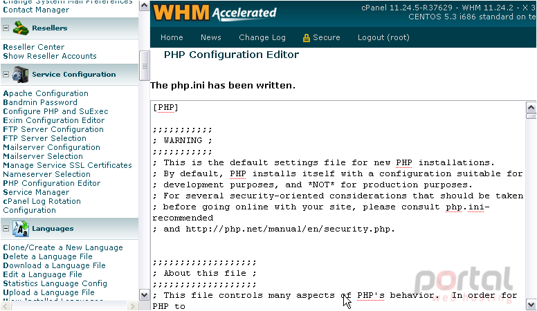
Task: Open Clone/Create a New Language
Action: pyautogui.click(x=63, y=247)
